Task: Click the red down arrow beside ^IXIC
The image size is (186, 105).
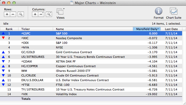Action: coord(3,38)
